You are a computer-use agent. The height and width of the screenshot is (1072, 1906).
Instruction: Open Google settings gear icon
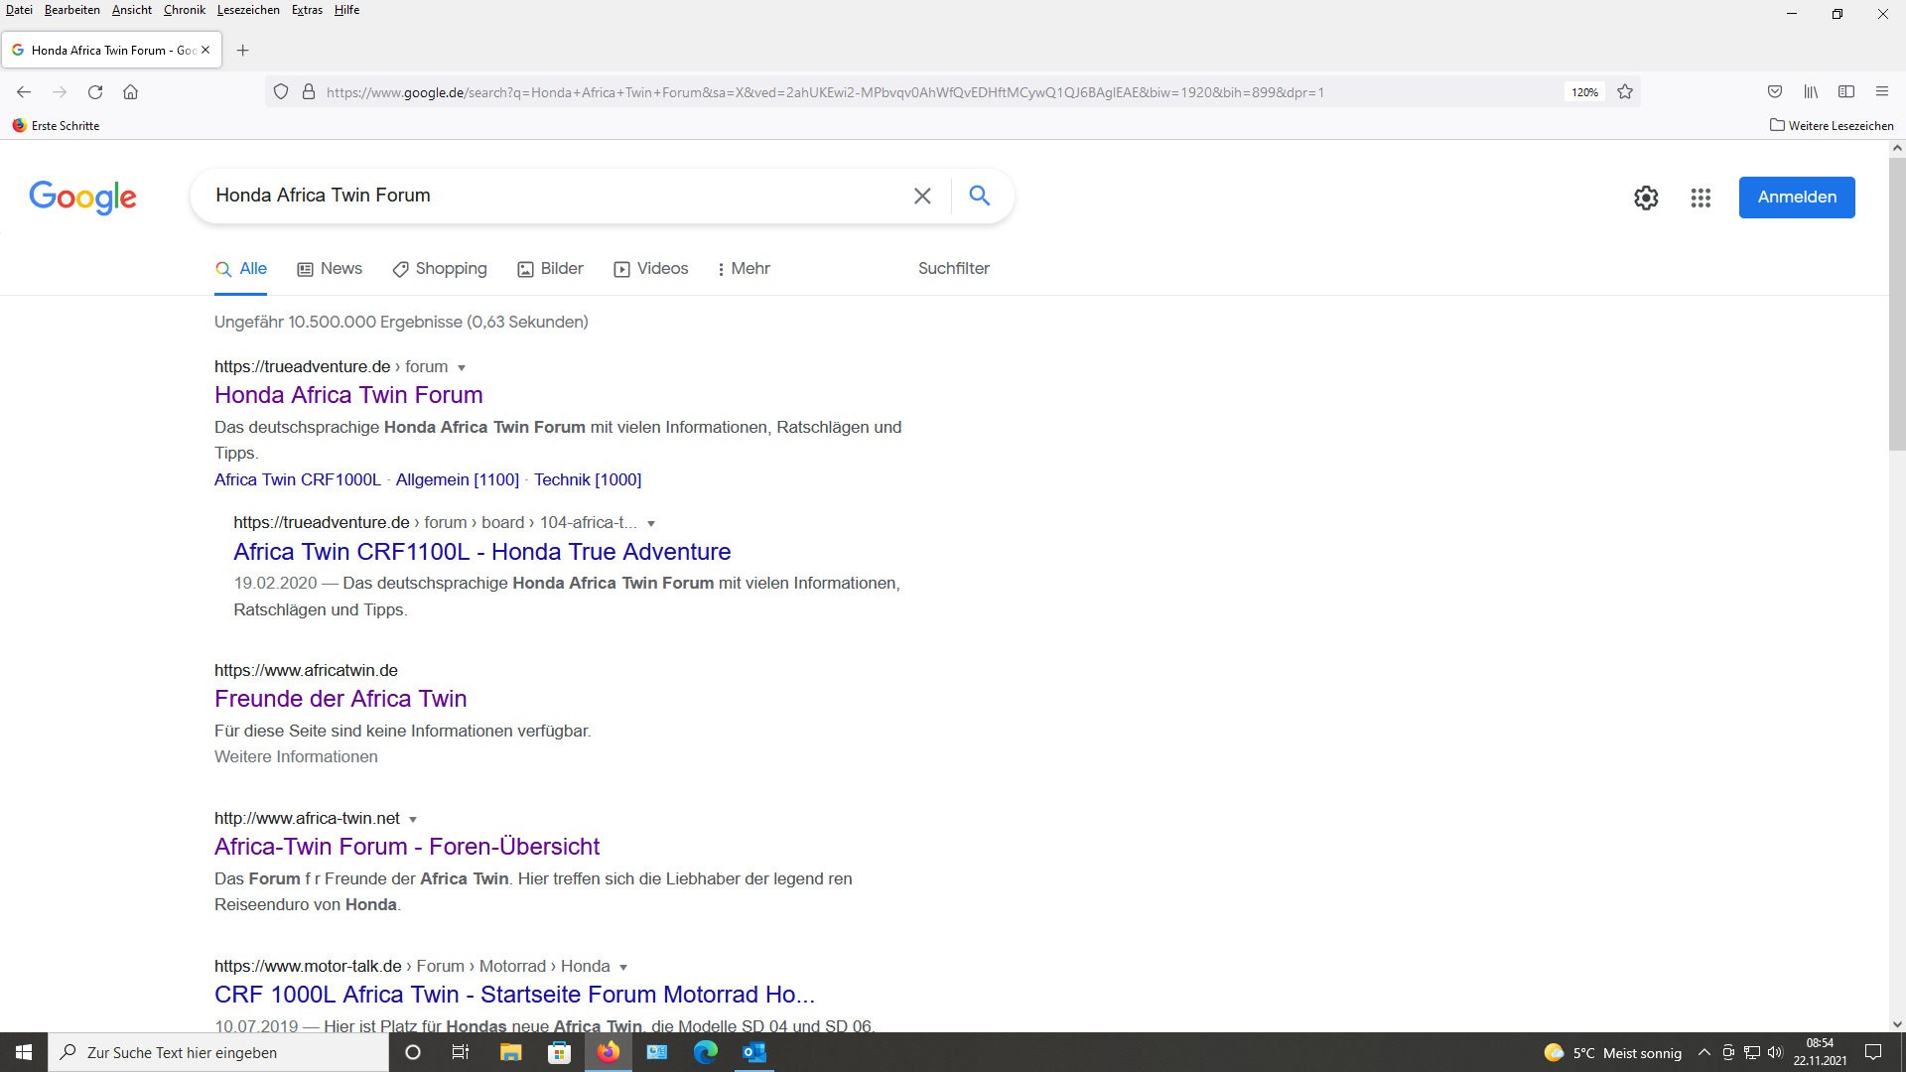coord(1646,198)
